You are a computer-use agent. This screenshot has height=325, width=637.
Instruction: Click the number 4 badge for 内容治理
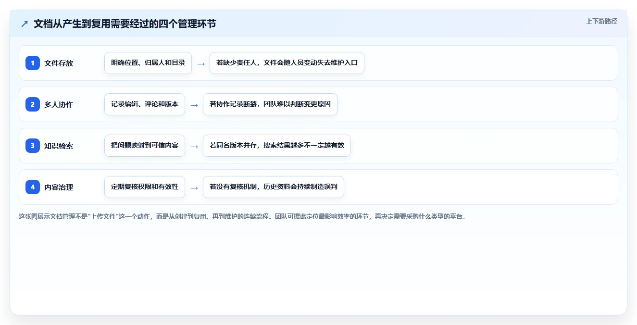point(33,187)
